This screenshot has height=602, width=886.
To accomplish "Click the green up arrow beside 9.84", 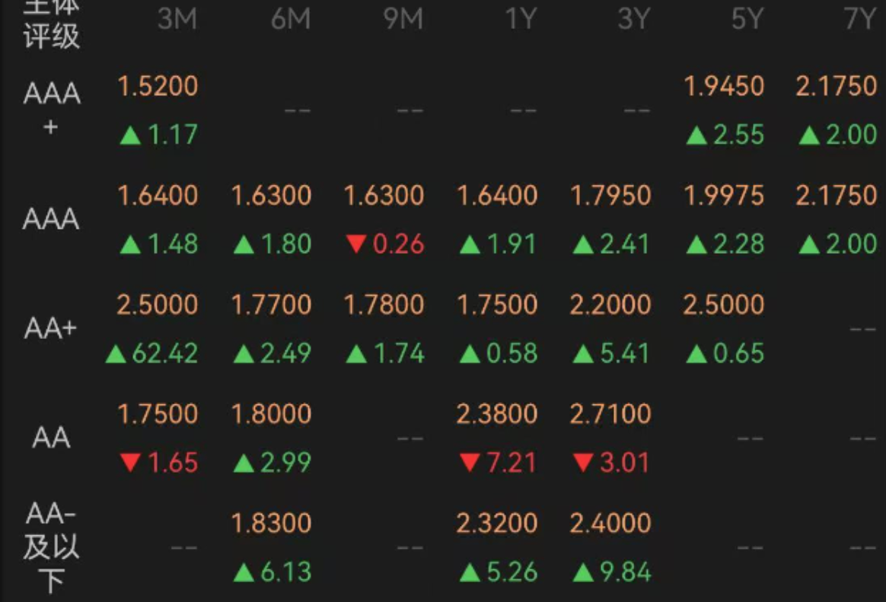I will coord(584,572).
